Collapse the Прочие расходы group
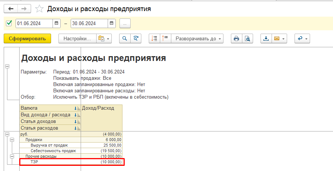Screen dimensions: 333x171 (12, 157)
